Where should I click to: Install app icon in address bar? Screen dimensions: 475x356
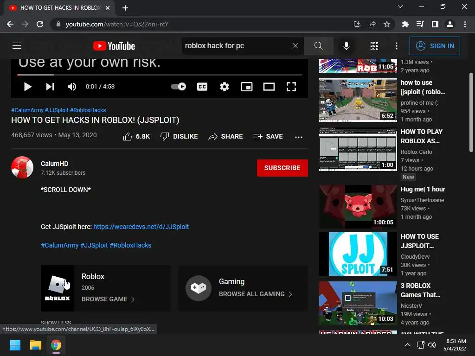357,24
